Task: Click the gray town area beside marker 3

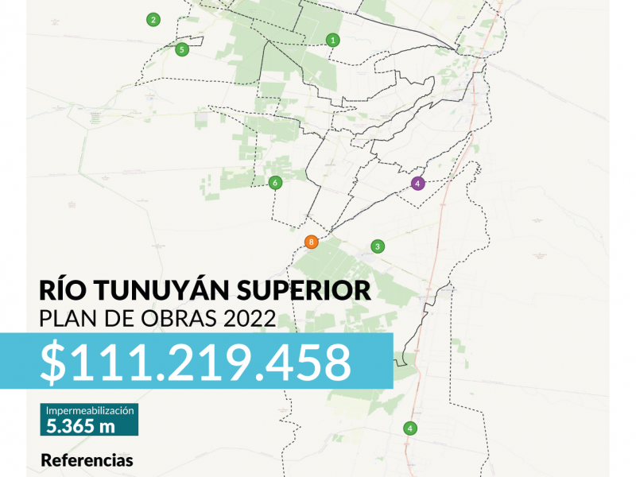Action: [368, 253]
